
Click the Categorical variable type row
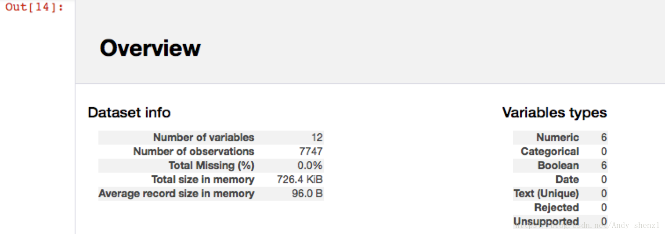click(560, 151)
